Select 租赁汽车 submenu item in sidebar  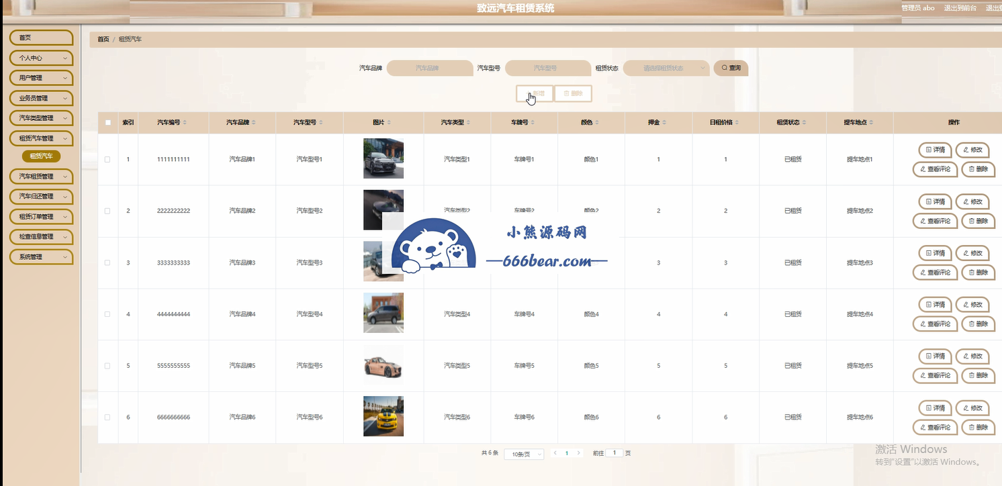click(x=41, y=156)
